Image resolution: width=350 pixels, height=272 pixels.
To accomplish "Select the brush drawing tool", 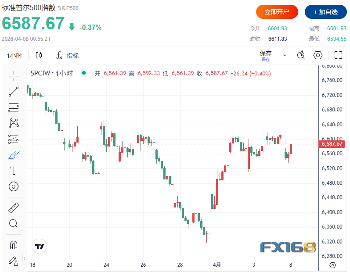I will (14, 155).
